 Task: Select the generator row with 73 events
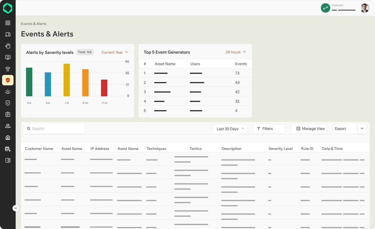coord(195,73)
